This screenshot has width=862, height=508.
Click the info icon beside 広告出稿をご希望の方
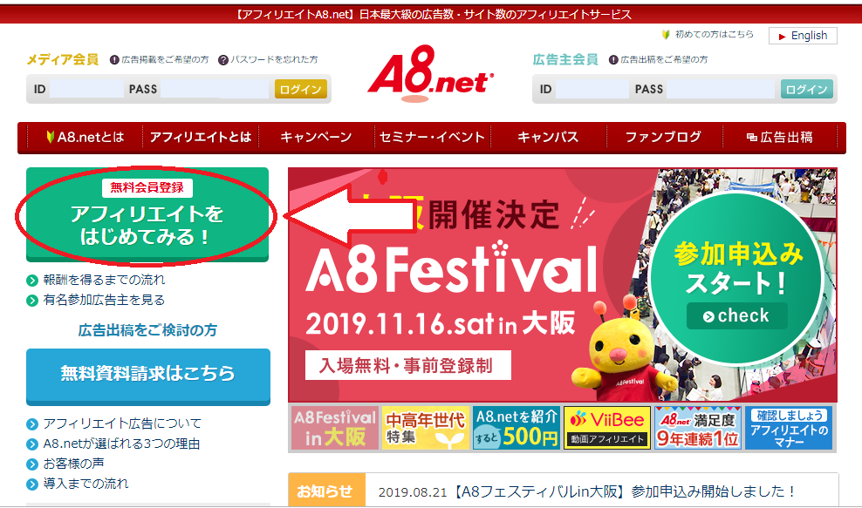point(613,60)
